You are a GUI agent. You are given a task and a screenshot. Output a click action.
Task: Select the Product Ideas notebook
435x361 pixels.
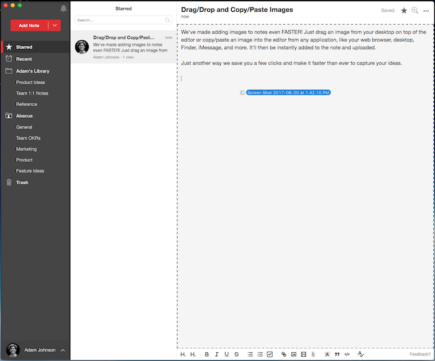click(30, 82)
